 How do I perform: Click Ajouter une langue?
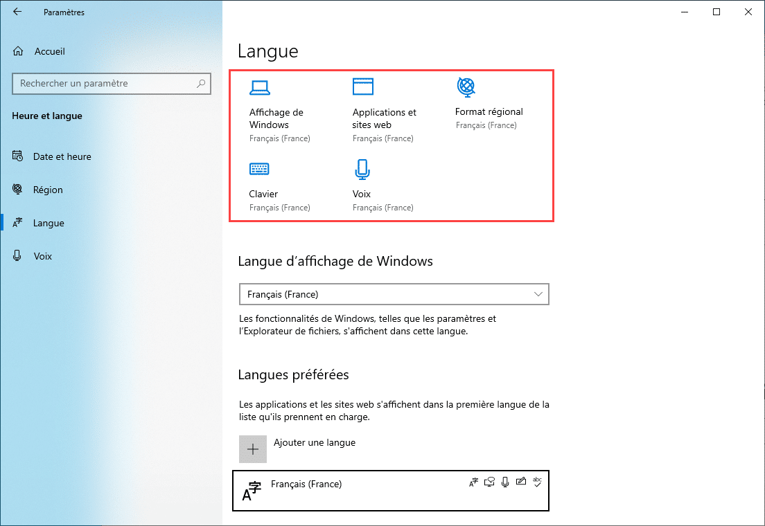tap(314, 443)
